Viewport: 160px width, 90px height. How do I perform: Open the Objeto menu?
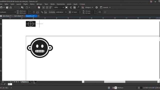[25, 4]
